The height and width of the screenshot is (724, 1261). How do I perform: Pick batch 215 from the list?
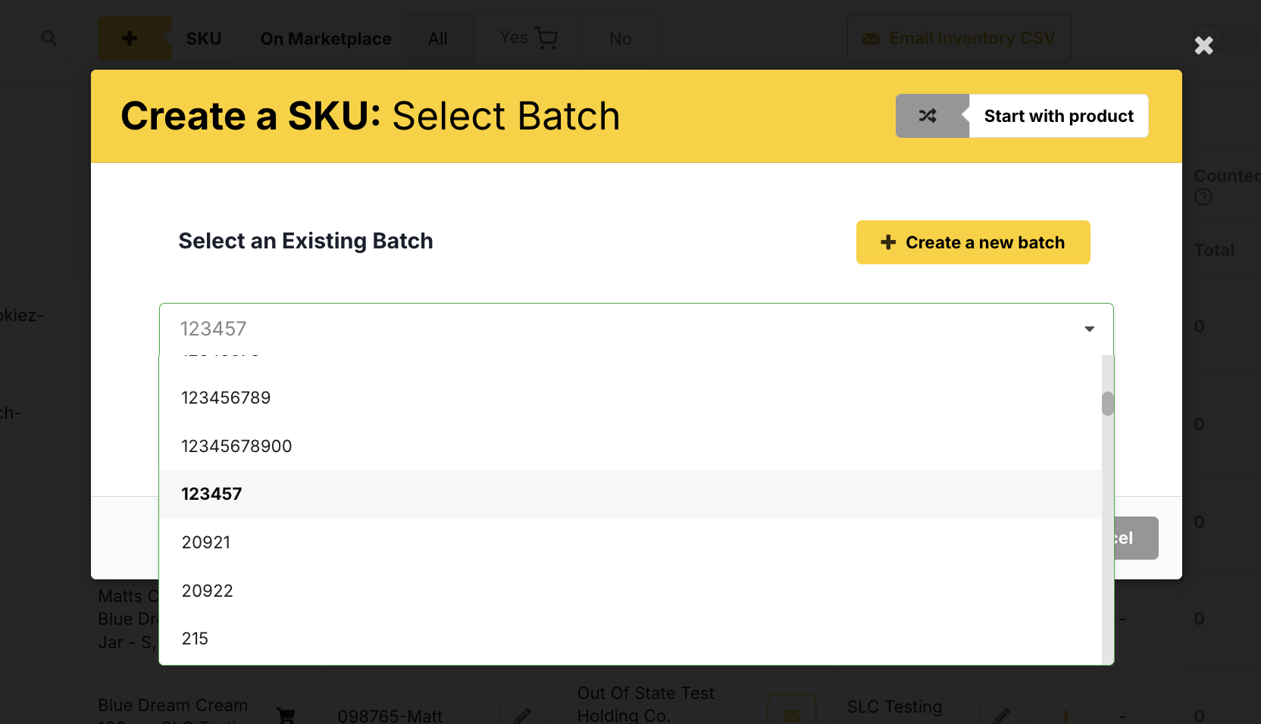coord(195,638)
